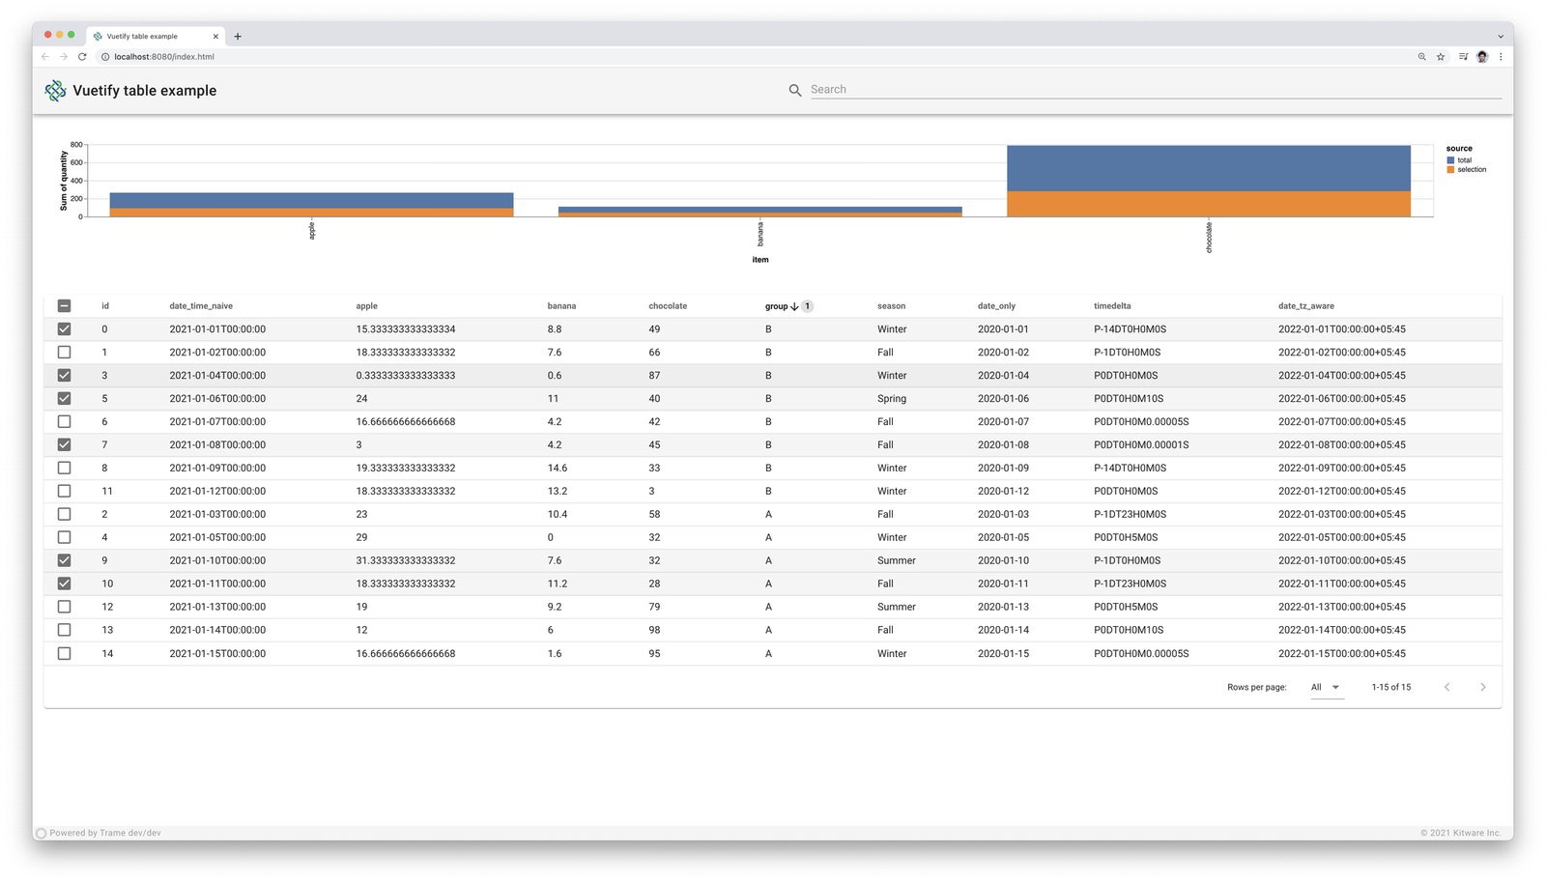Uncheck the row with id 7
The image size is (1546, 883).
64,444
